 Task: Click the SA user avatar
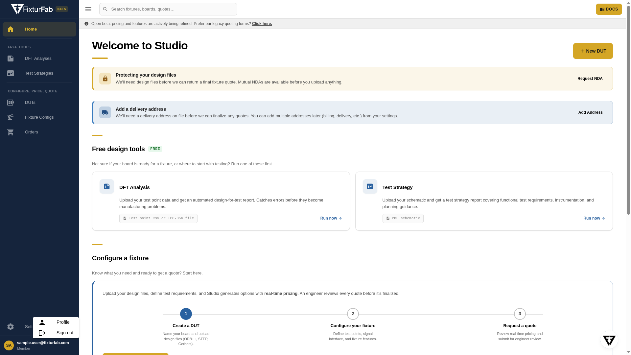click(x=9, y=345)
